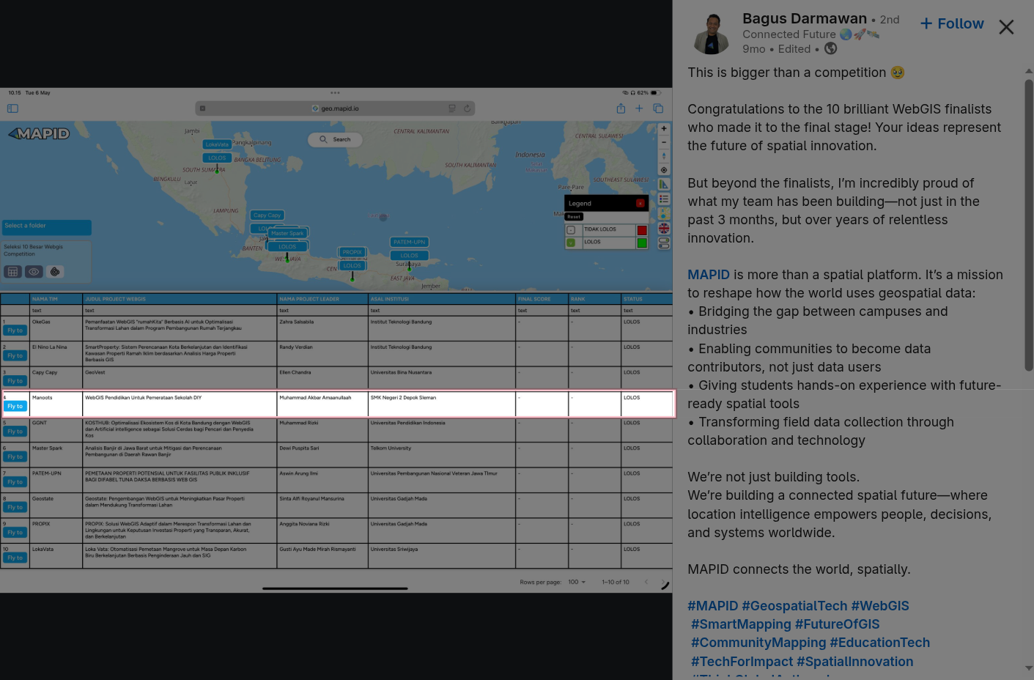This screenshot has height=680, width=1034.
Task: Click the green LOLOS color swatch
Action: pyautogui.click(x=642, y=243)
